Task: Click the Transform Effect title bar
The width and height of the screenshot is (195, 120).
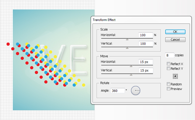Action: click(141, 20)
